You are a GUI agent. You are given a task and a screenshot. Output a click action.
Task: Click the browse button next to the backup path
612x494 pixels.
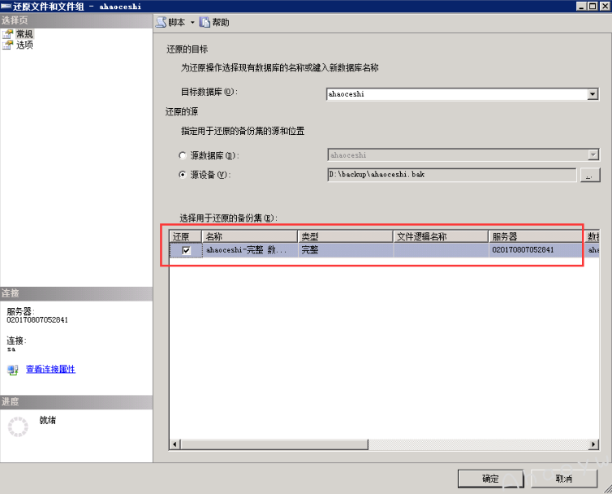tap(589, 175)
